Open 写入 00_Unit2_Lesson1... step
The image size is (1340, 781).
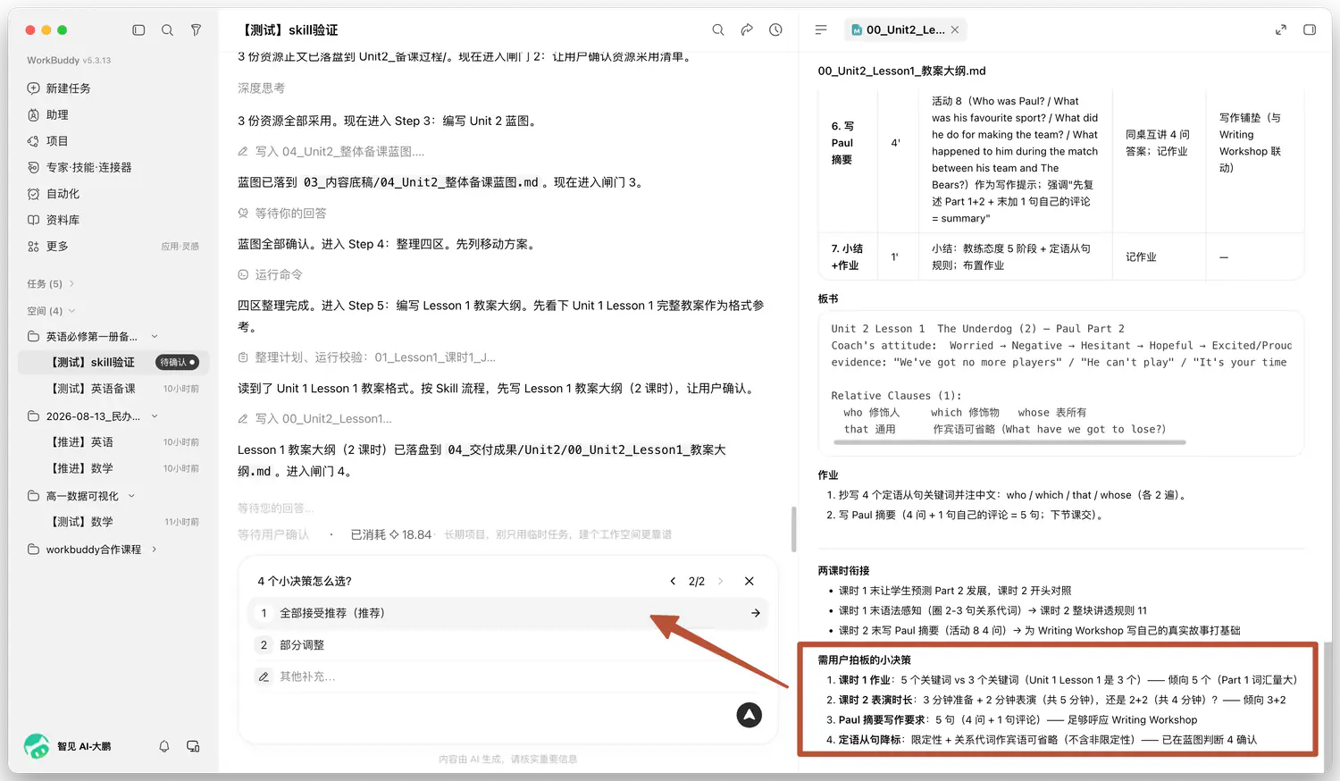[314, 418]
